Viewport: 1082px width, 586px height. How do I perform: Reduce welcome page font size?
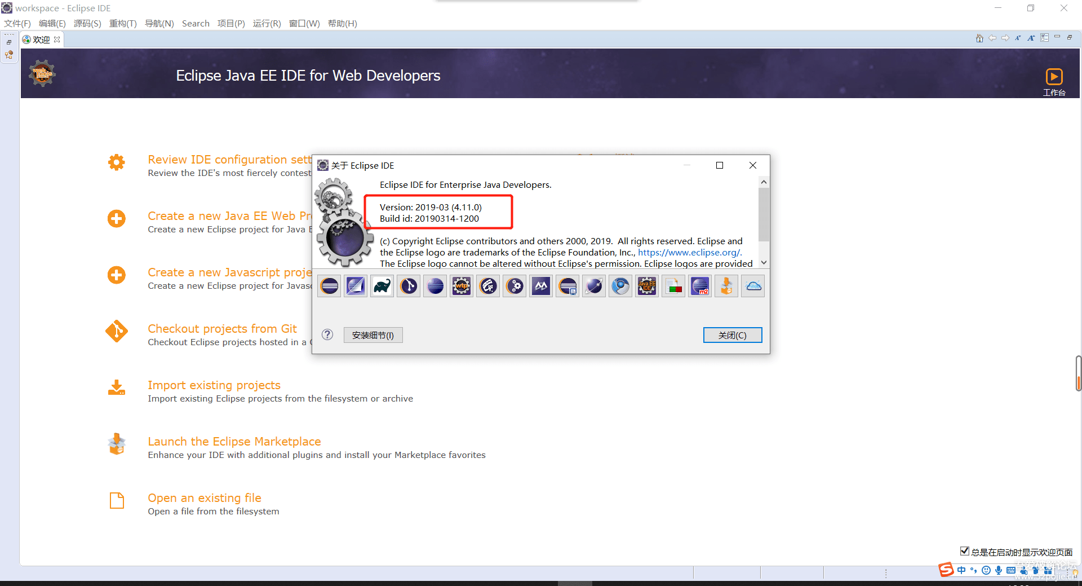click(x=1018, y=38)
